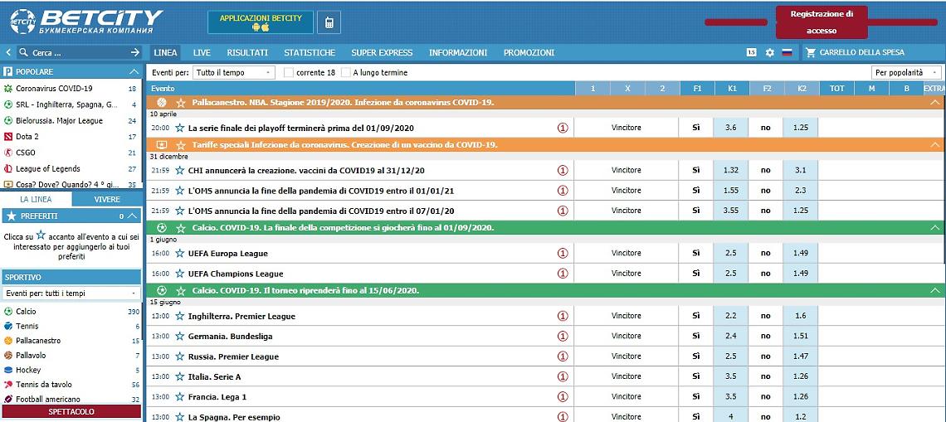
Task: Collapse the Pallacanestro NBA section
Action: [x=936, y=103]
